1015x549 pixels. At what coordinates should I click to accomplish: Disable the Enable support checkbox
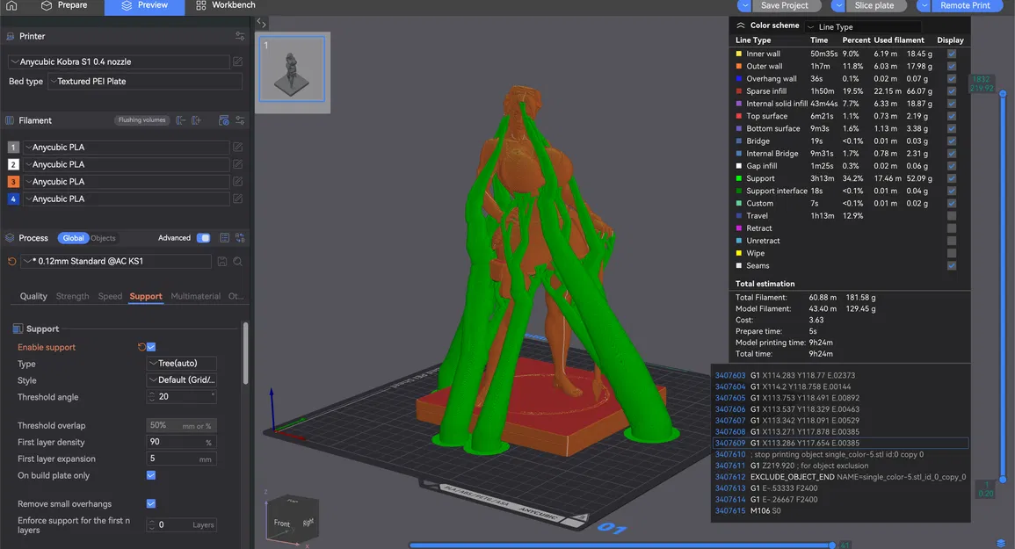[x=150, y=346]
